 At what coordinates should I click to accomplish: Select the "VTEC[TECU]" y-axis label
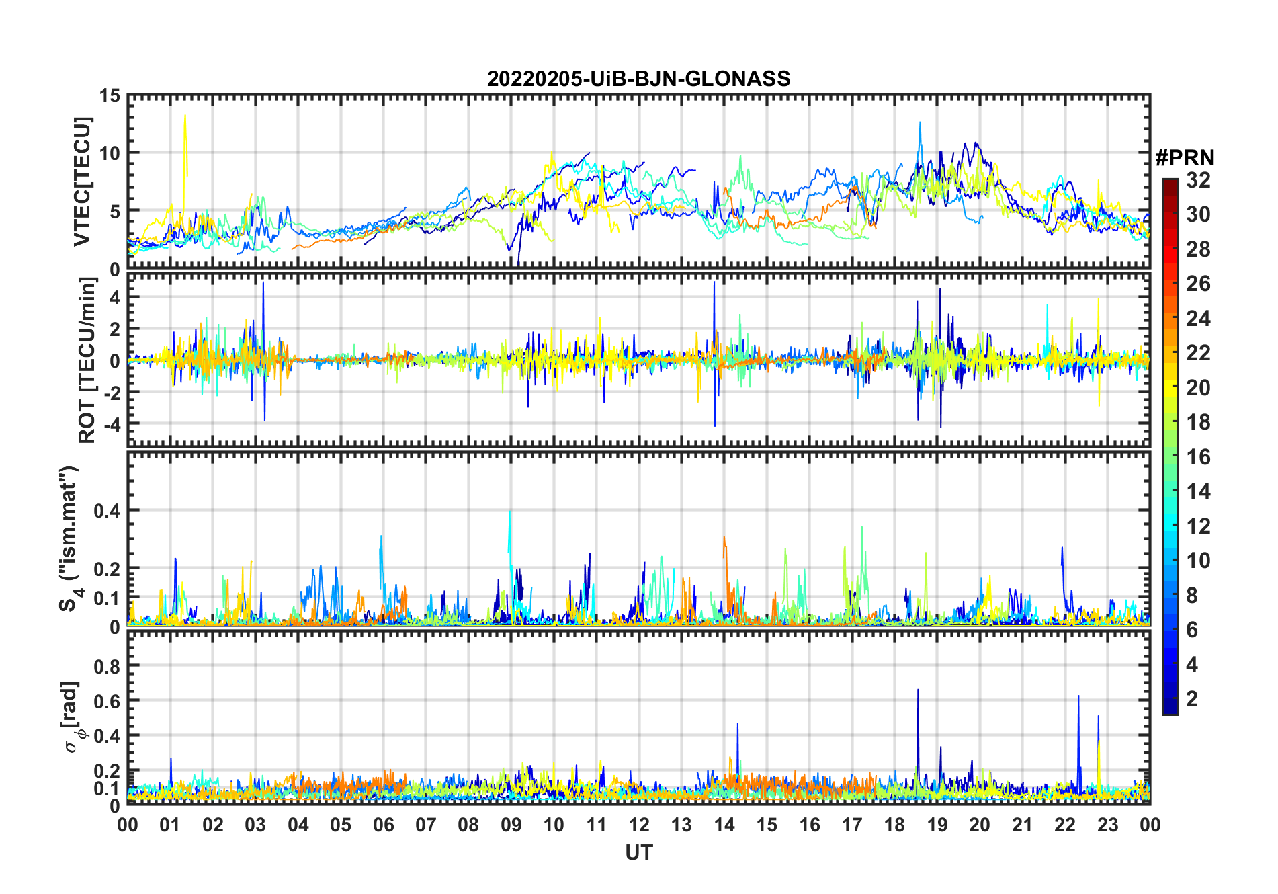(x=82, y=181)
